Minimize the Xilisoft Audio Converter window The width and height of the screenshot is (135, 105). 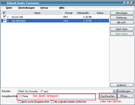124,3
